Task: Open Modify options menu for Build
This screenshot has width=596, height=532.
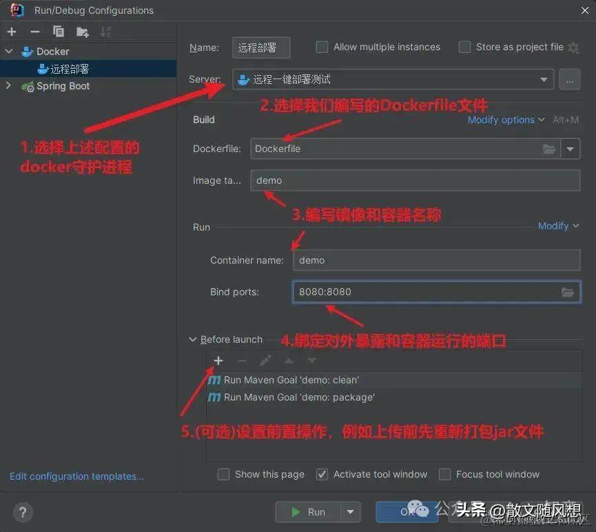Action: click(506, 120)
